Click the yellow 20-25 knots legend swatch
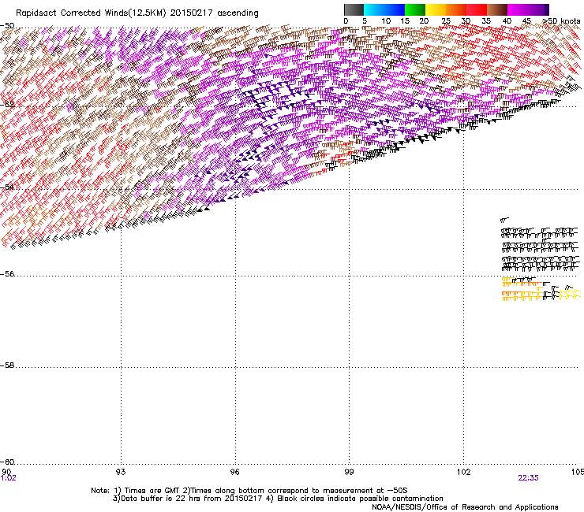Screen dimensions: 584x512 (x=436, y=9)
